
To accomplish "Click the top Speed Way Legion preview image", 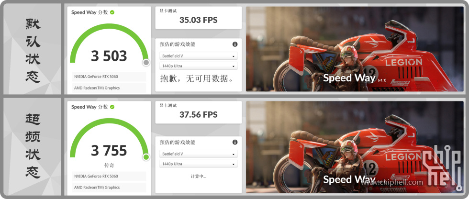I will 355,49.
